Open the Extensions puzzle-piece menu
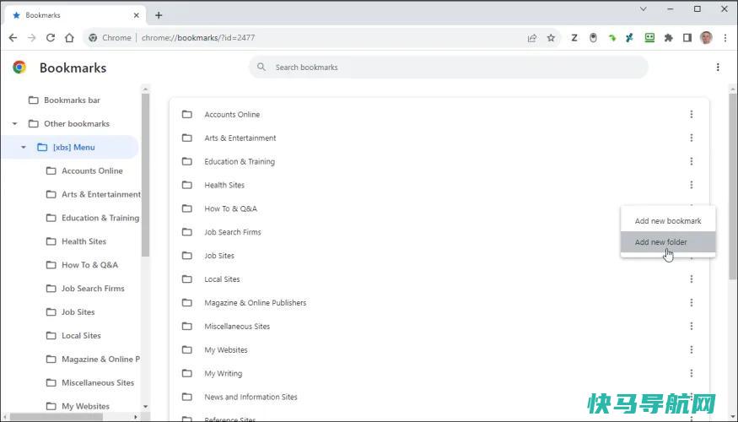Viewport: 738px width, 422px height. tap(668, 38)
